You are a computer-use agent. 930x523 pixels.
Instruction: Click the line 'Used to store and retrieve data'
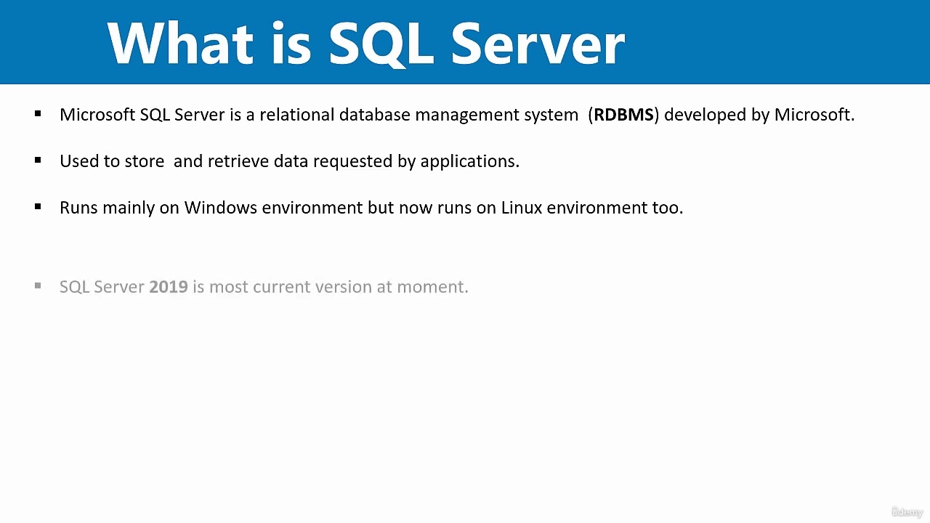(x=289, y=161)
